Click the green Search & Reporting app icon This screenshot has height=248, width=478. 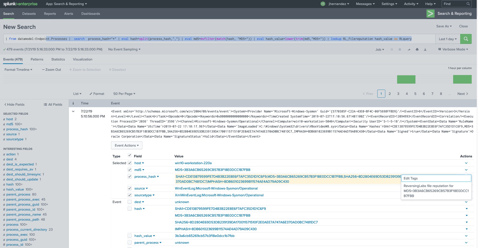pos(431,14)
